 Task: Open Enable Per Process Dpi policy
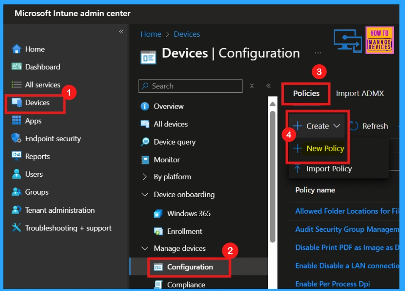[332, 284]
